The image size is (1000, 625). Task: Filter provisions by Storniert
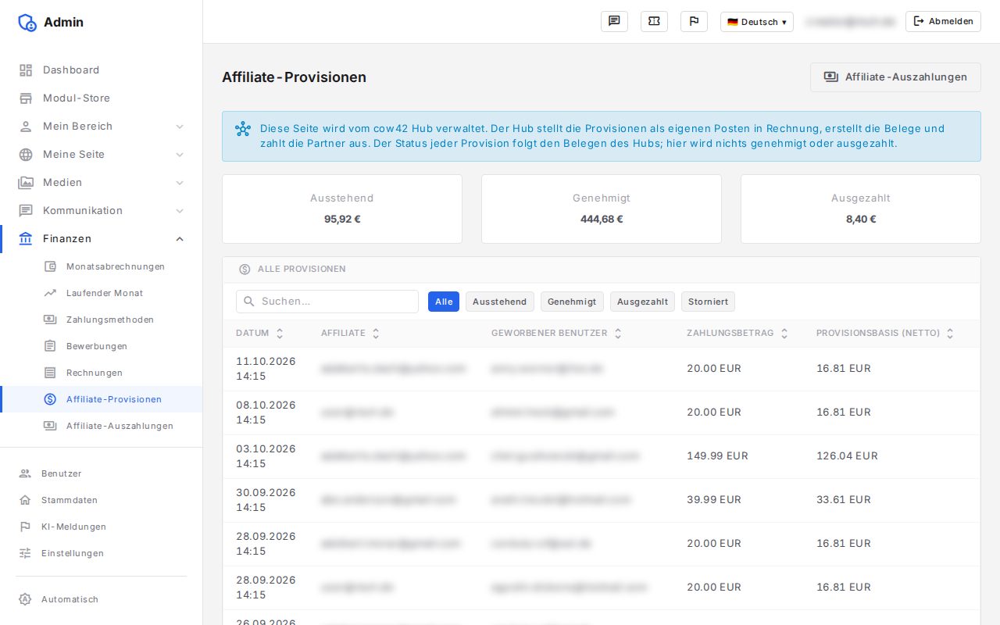(x=708, y=302)
